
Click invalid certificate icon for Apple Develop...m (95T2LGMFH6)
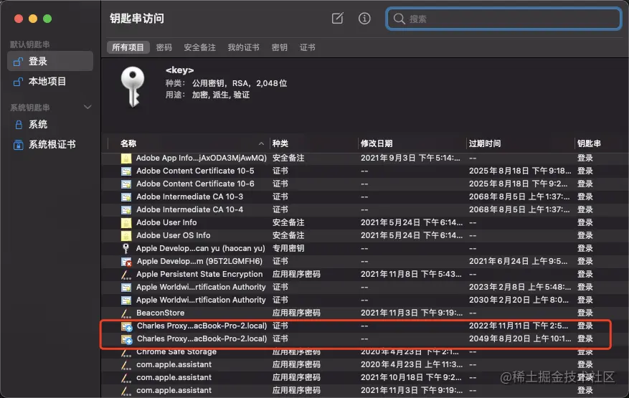click(127, 262)
